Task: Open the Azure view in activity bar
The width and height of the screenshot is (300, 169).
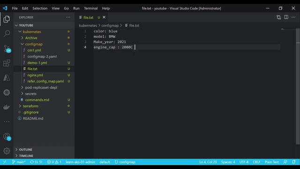Action: (x=7, y=77)
